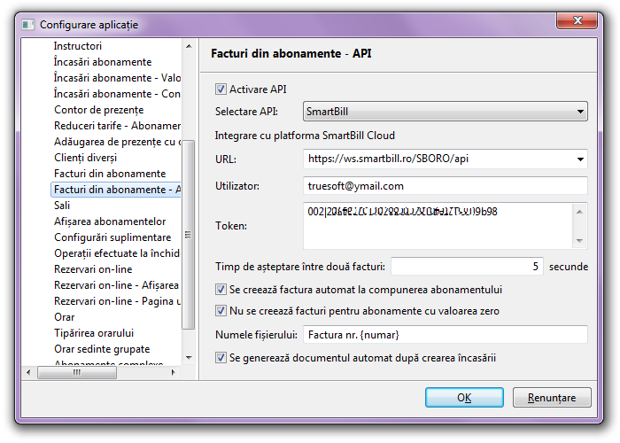Select Sali from the left list

point(62,206)
